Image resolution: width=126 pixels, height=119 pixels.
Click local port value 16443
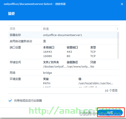coord(48,52)
